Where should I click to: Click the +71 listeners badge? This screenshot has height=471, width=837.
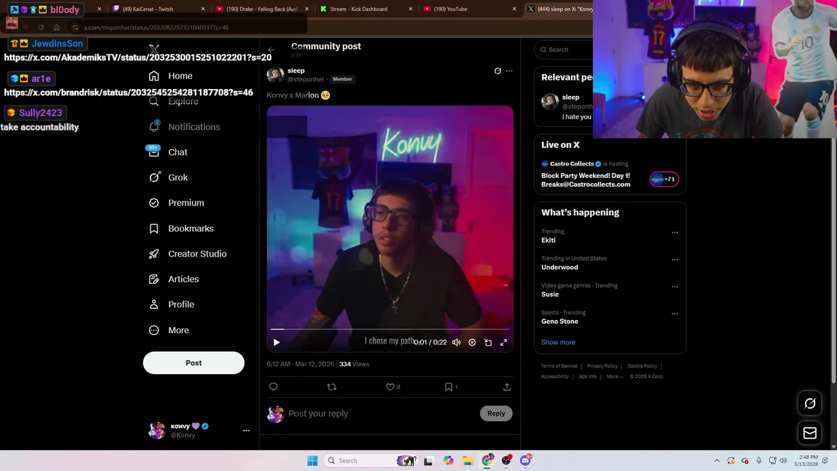(x=664, y=179)
